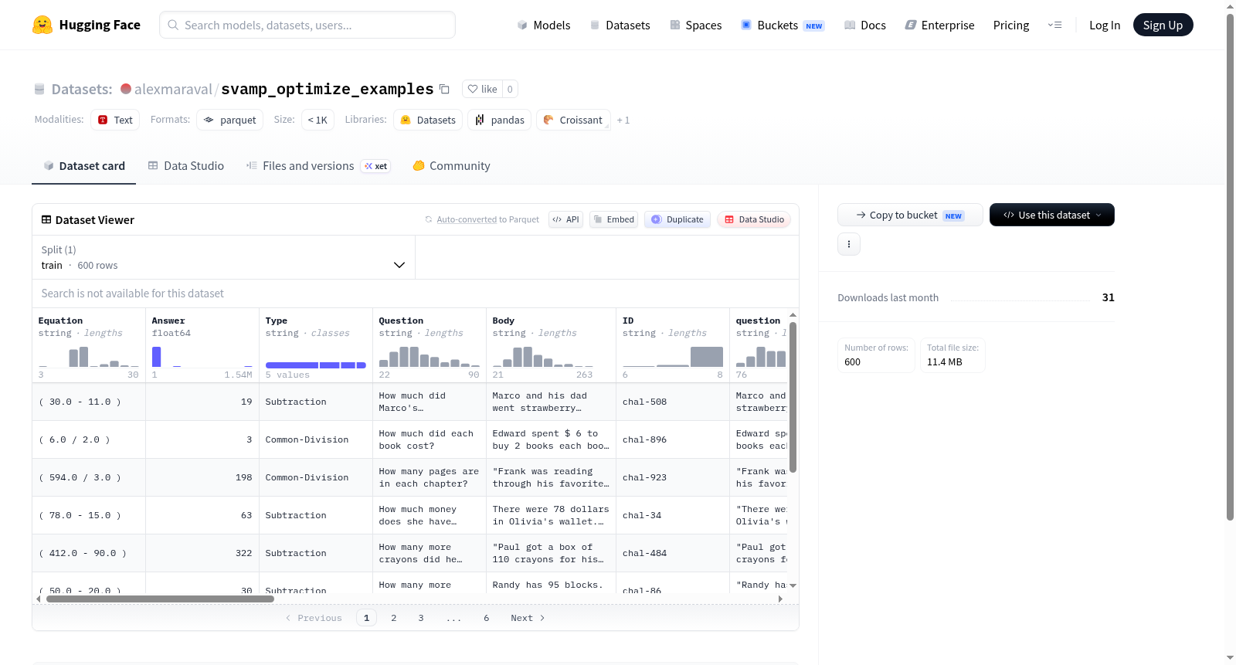Click the Embed button
The image size is (1236, 665).
[x=614, y=219]
